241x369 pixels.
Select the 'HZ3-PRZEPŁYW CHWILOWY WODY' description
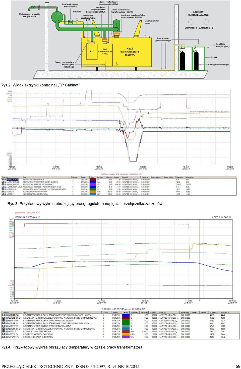(38, 334)
